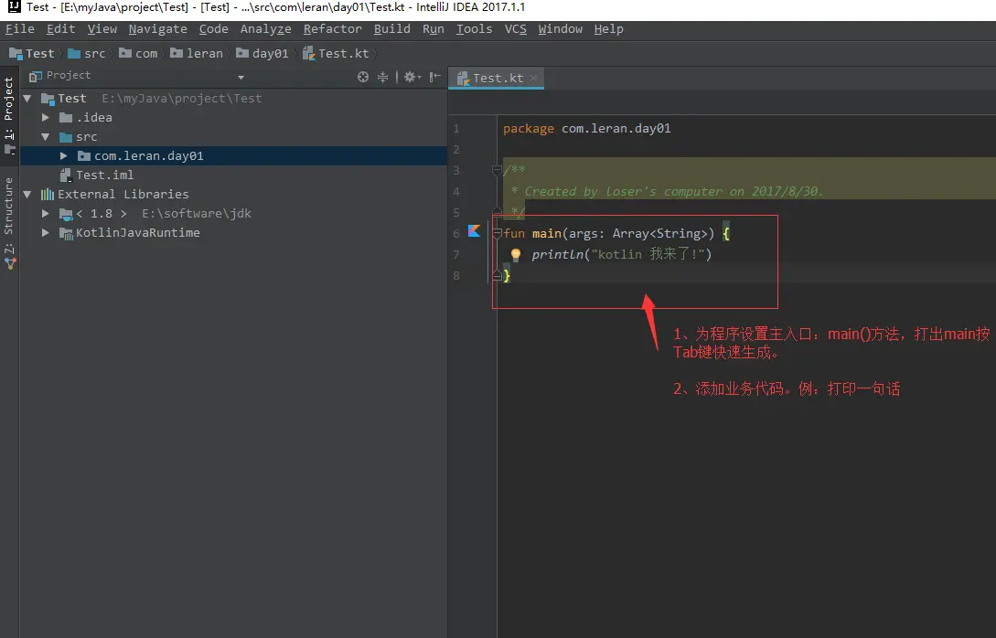Click the day01 breadcrumb in navigation bar
The height and width of the screenshot is (638, 996).
[262, 54]
